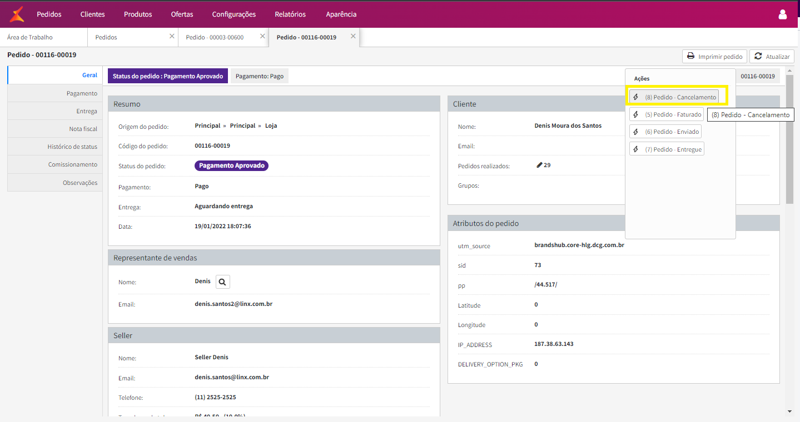Screen dimensions: 800x422
Task: Close the Pedidos tab
Action: 172,36
